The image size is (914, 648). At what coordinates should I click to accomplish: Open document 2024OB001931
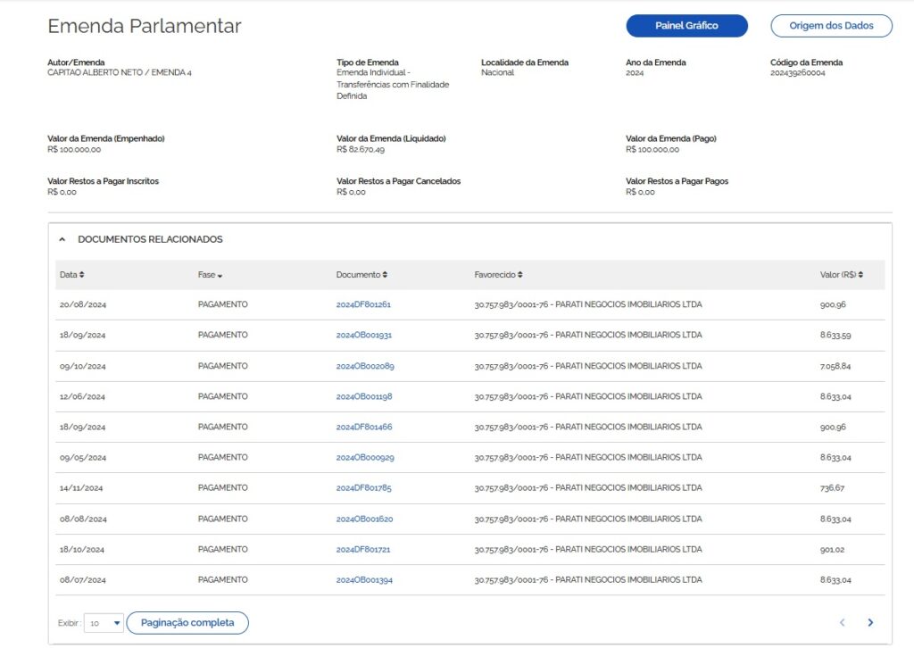click(x=364, y=335)
